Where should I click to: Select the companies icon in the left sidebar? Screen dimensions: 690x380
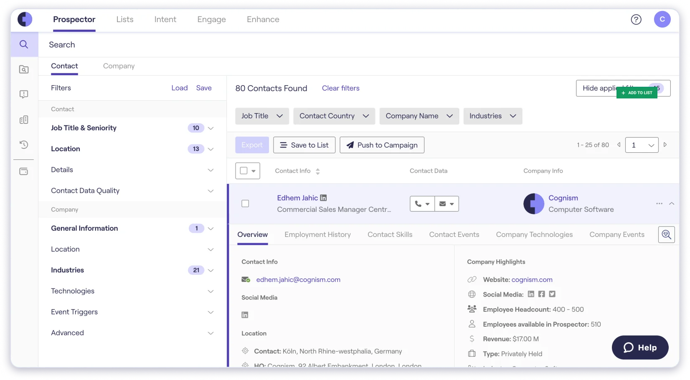click(24, 120)
